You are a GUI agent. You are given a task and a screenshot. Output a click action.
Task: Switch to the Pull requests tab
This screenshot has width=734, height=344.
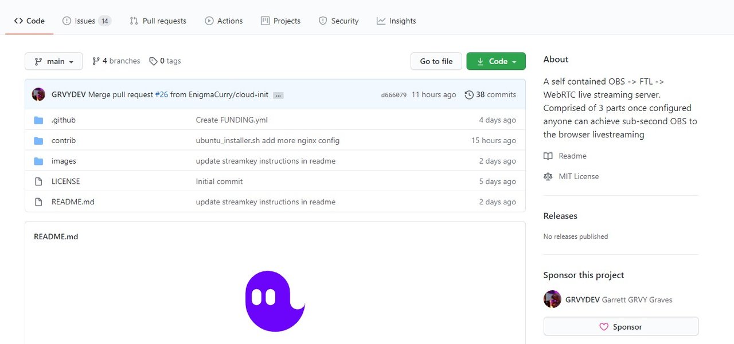click(158, 21)
